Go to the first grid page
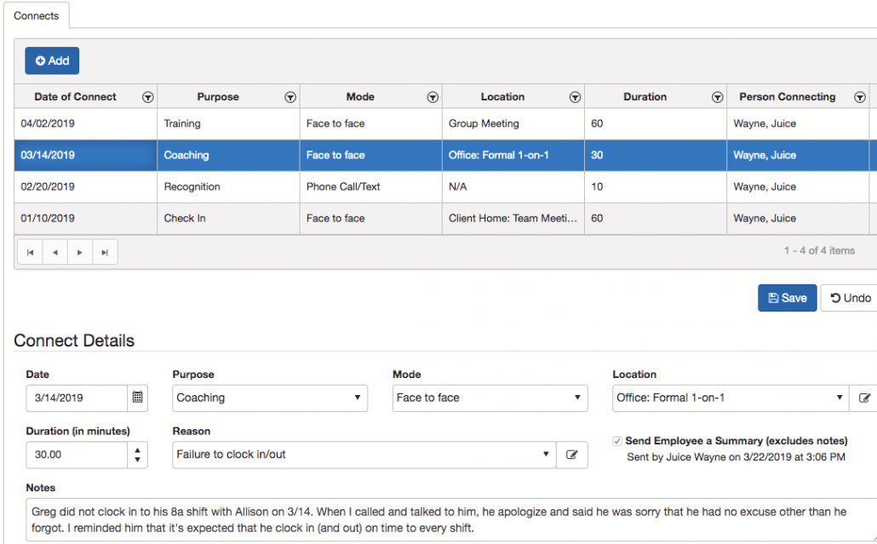 (30, 252)
